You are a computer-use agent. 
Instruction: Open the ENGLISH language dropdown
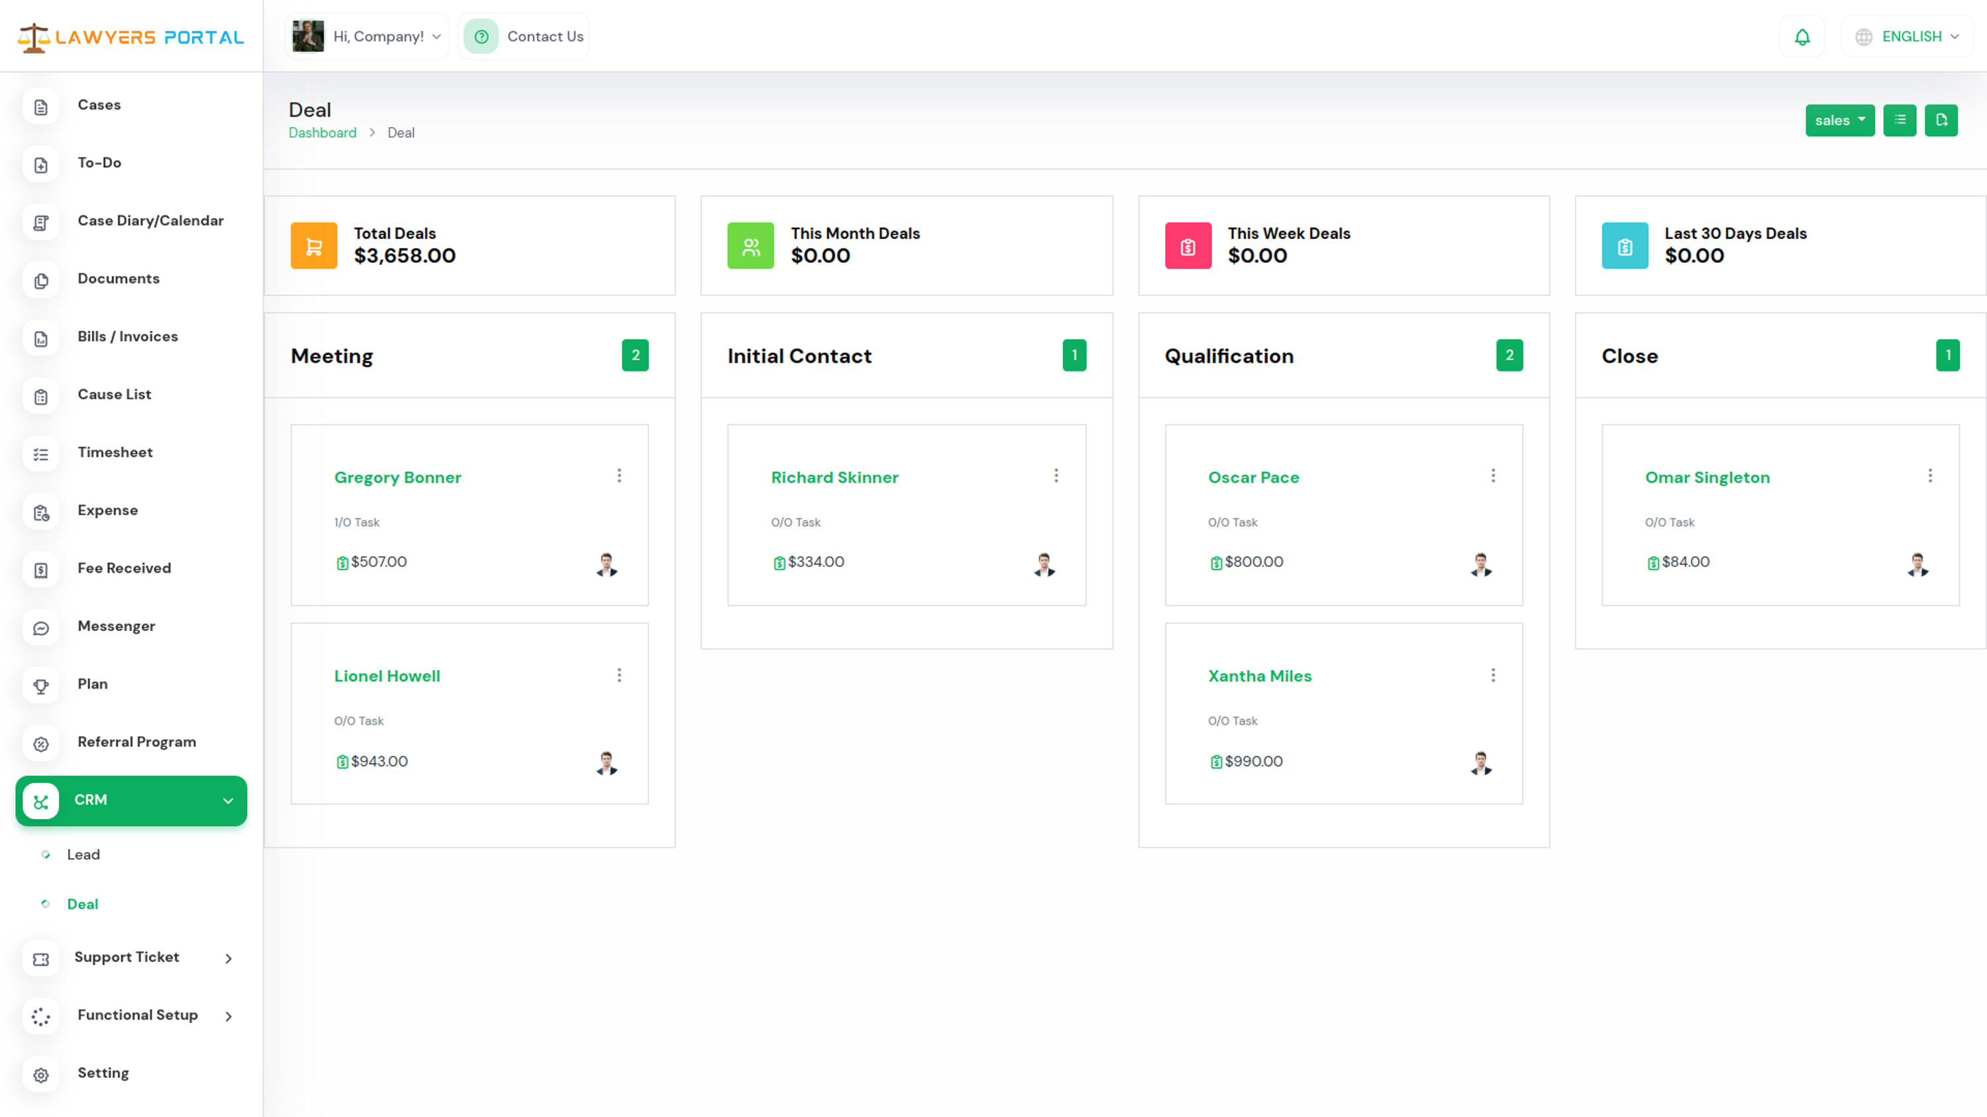[x=1907, y=36]
